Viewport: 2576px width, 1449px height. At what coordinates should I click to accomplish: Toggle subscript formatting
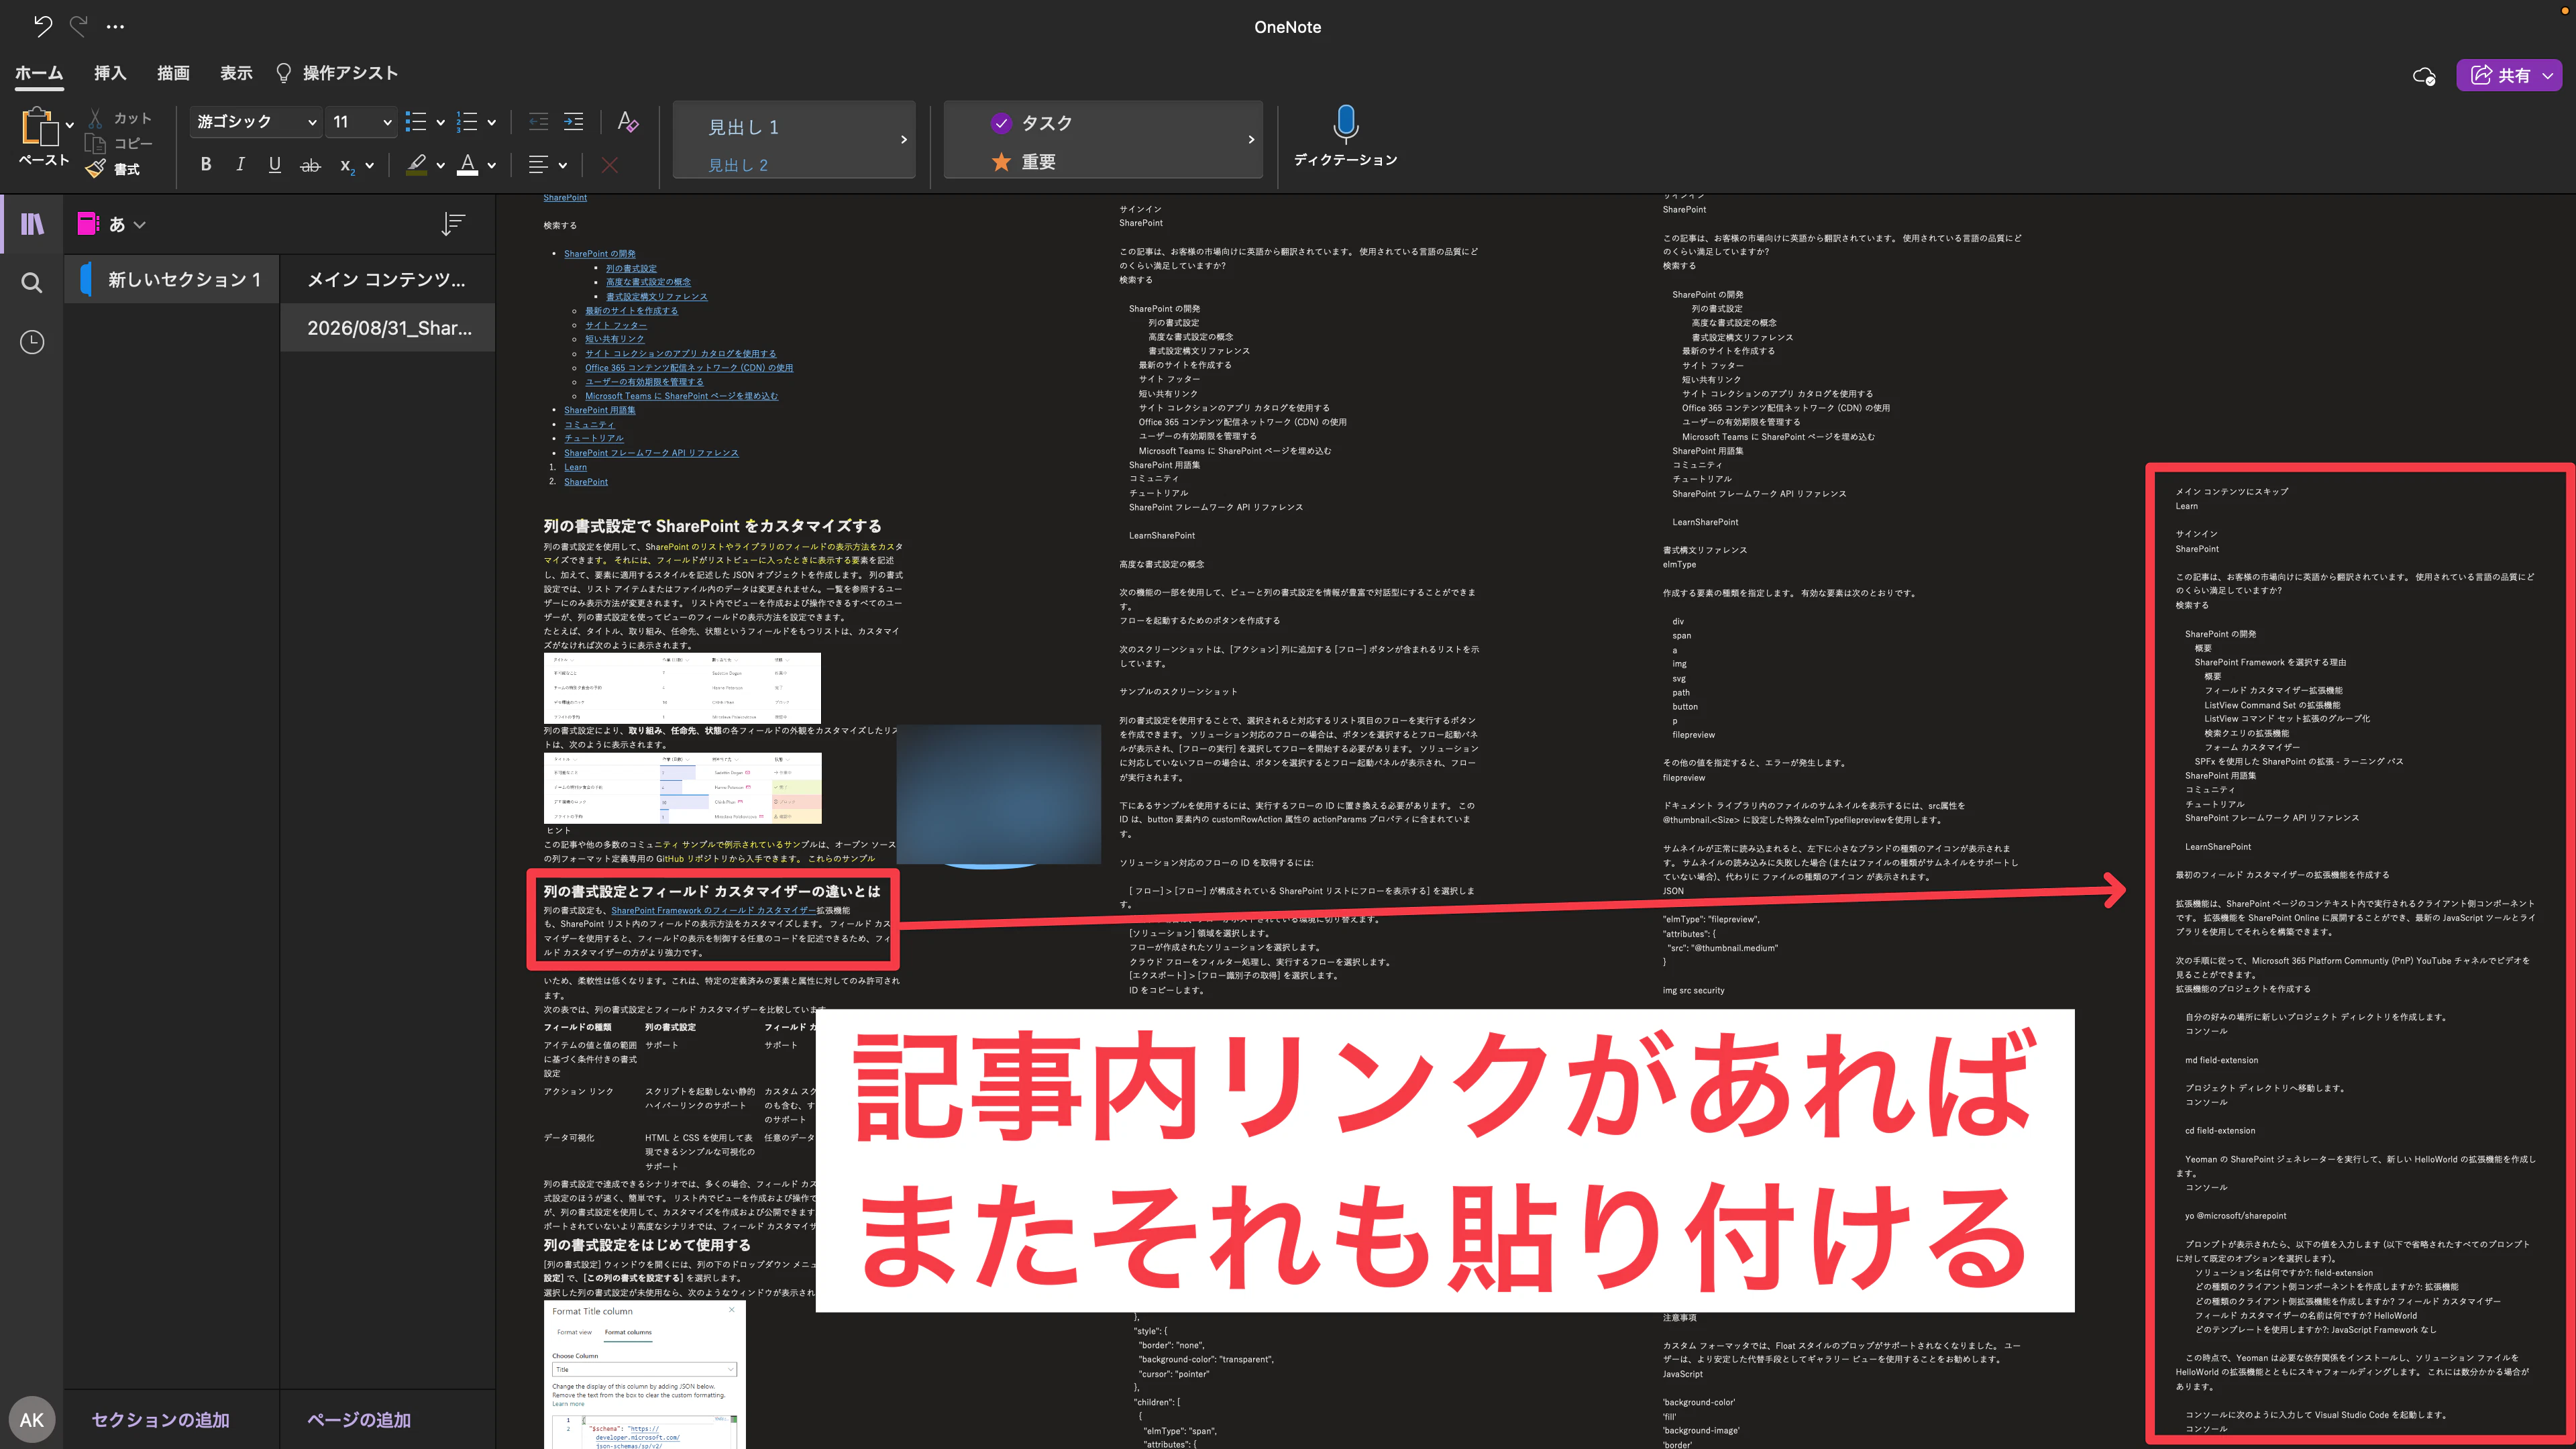coord(347,166)
